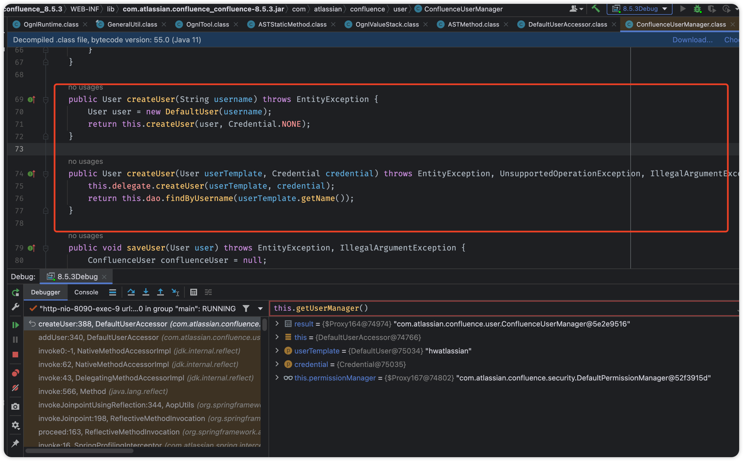
Task: Open the thread selector dropdown arrow
Action: pyautogui.click(x=260, y=308)
